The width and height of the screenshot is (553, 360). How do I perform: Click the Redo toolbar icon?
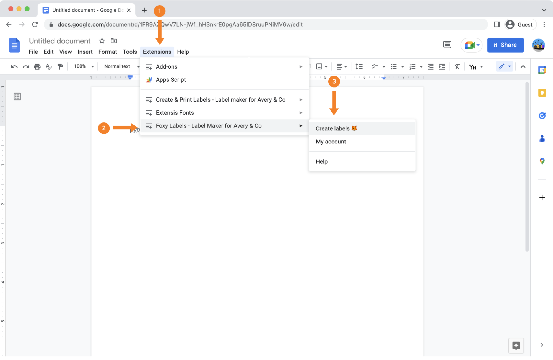click(26, 66)
